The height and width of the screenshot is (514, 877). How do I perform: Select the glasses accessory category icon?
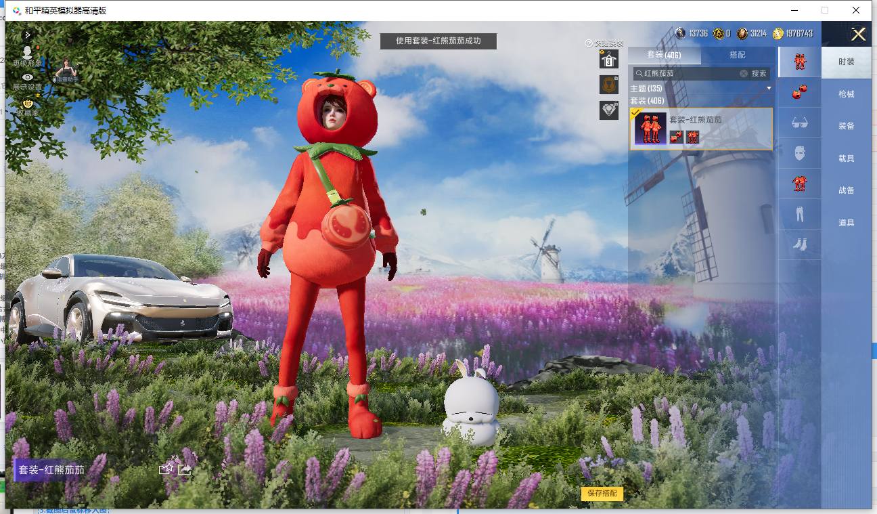(799, 123)
